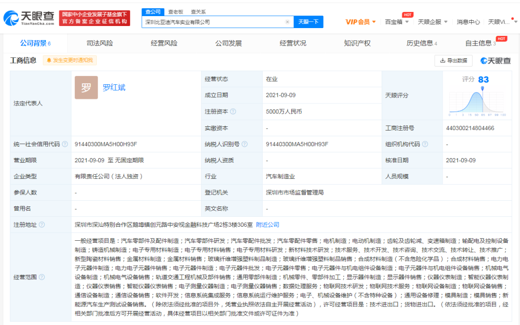The image size is (520, 325).
Task: Click the red 国家中小企业发展子基金 banner
Action: 95,18
